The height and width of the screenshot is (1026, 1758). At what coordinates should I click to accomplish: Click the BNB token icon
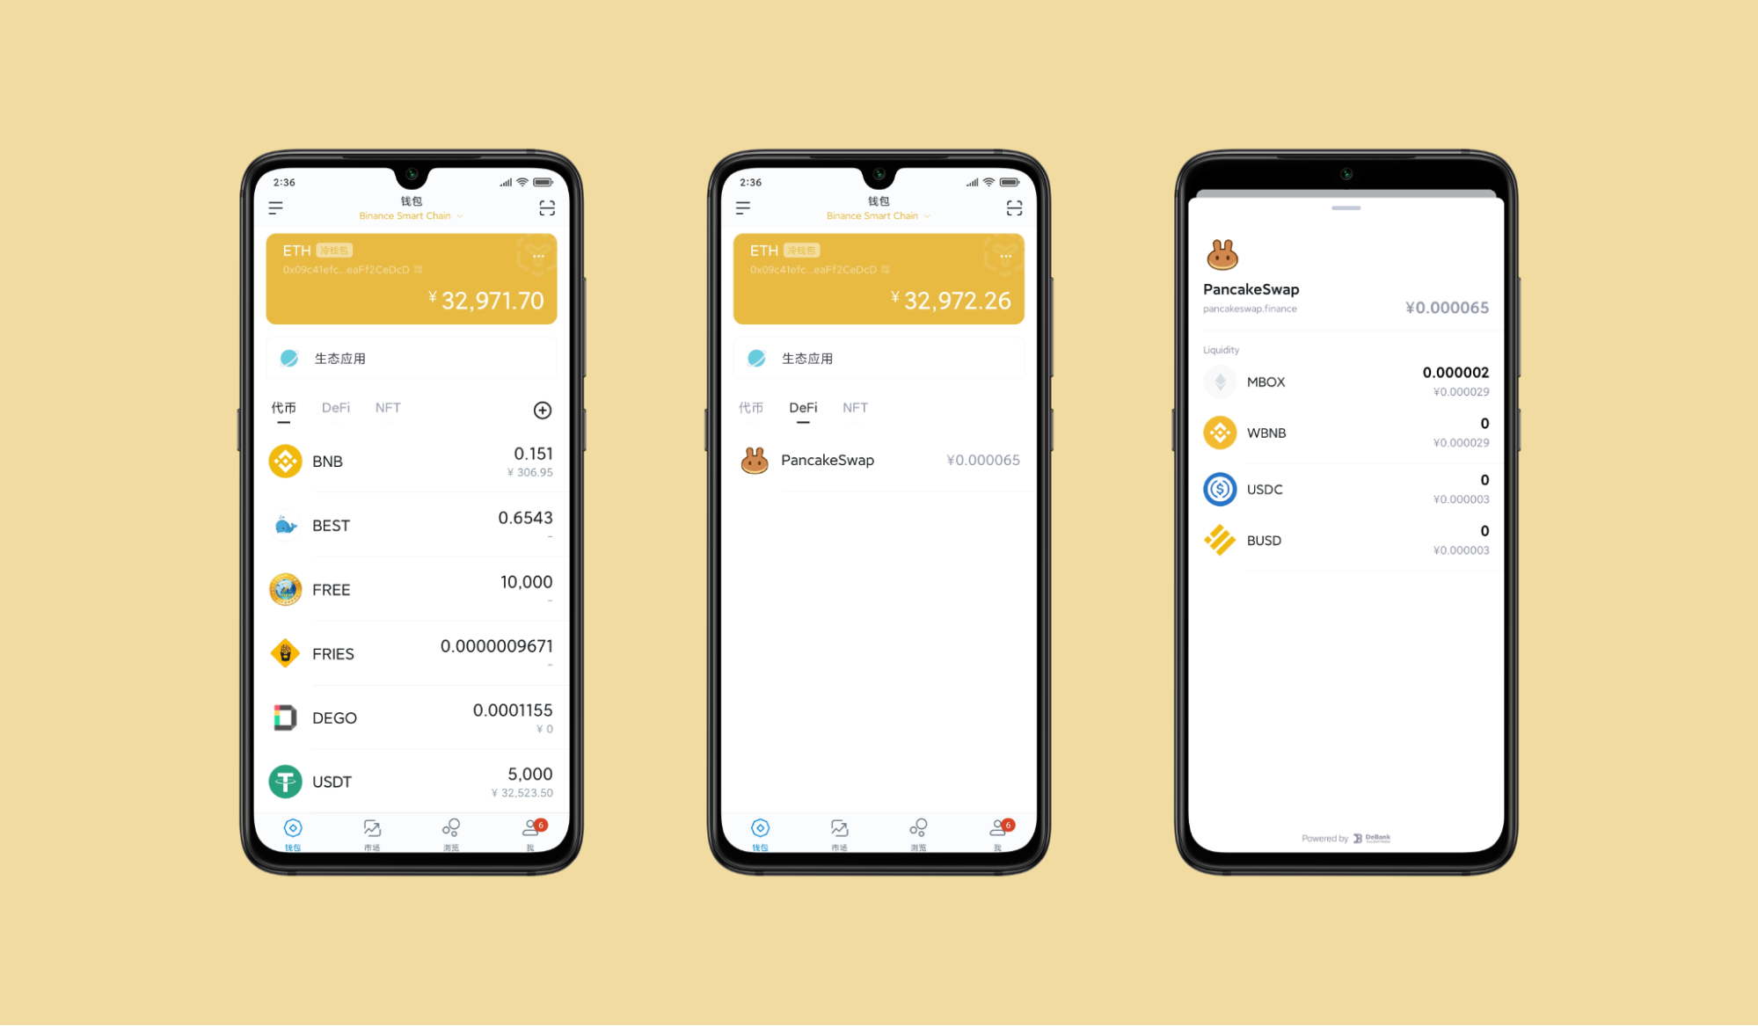click(x=283, y=459)
